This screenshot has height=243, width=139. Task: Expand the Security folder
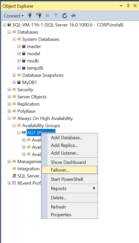9,90
